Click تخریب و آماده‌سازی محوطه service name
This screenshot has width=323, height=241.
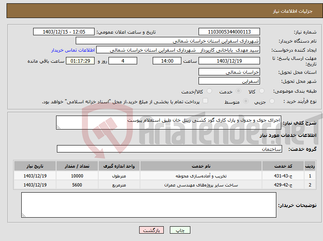pos(201,176)
